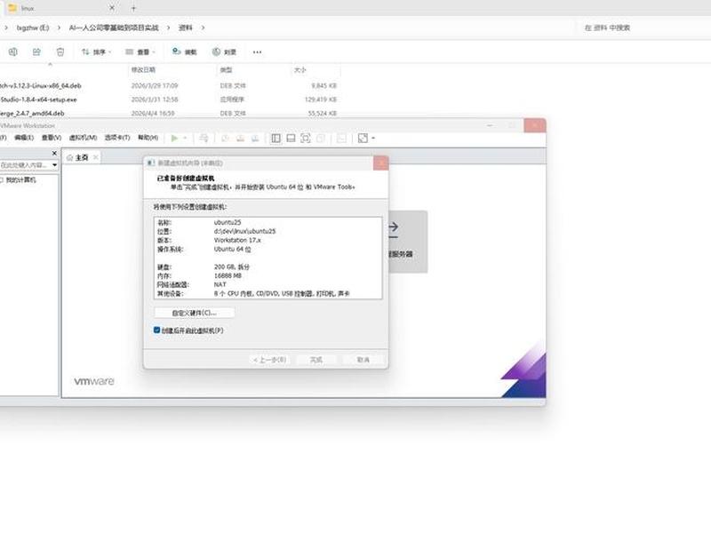Open the dropdown arrow next to the play icon
This screenshot has height=533, width=711.
[186, 139]
